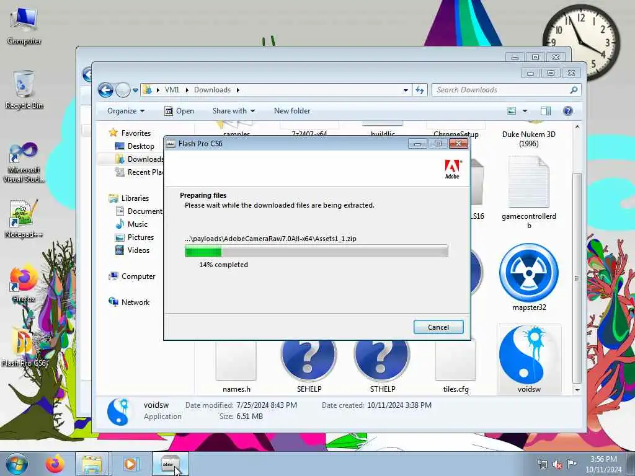Open Explorer help
The height and width of the screenshot is (476, 635).
coord(568,111)
